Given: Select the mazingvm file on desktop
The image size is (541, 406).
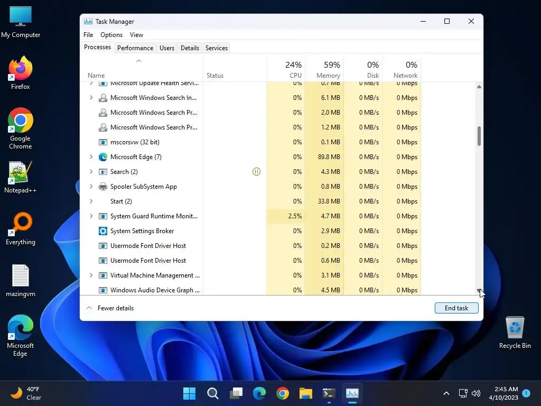Looking at the screenshot, I should pyautogui.click(x=21, y=281).
